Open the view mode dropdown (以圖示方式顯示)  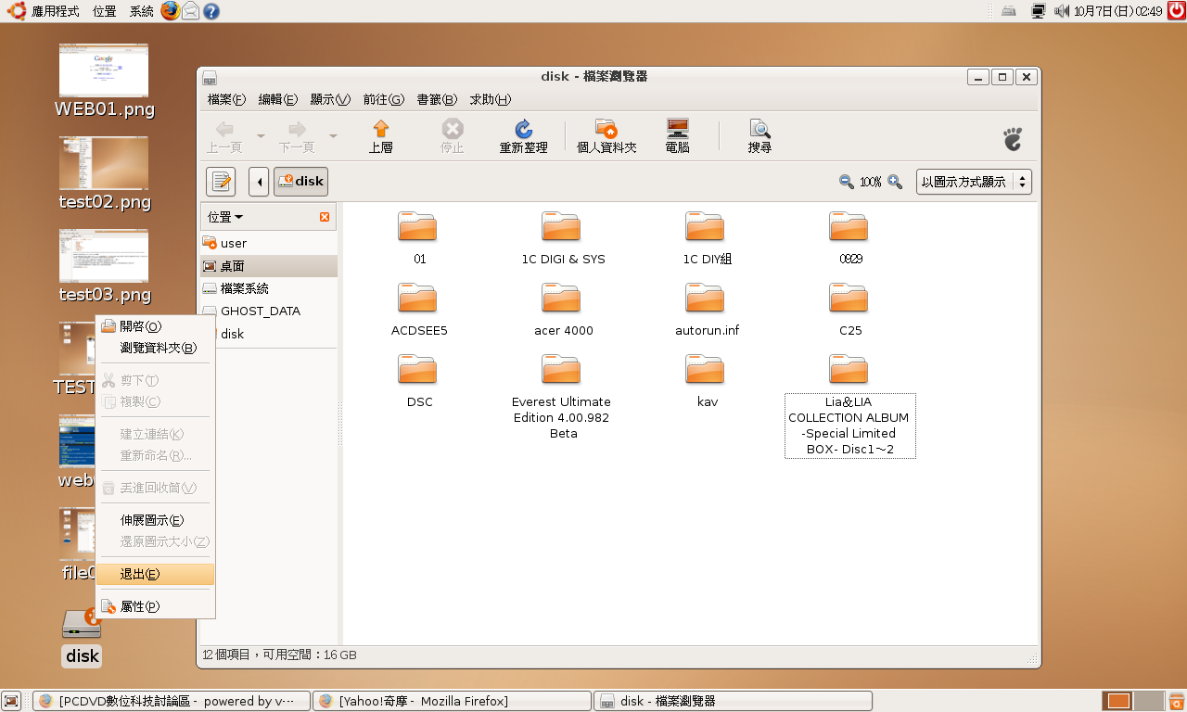[x=974, y=182]
